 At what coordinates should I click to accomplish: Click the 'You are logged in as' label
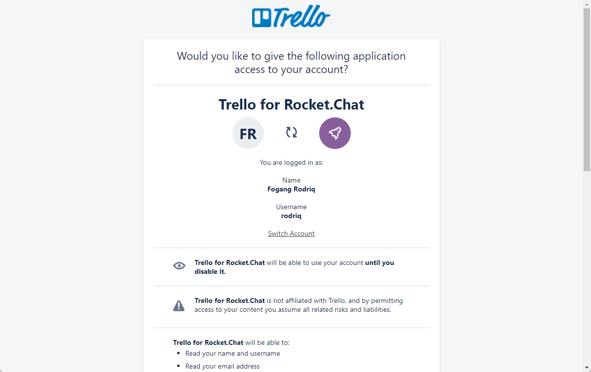(x=292, y=162)
